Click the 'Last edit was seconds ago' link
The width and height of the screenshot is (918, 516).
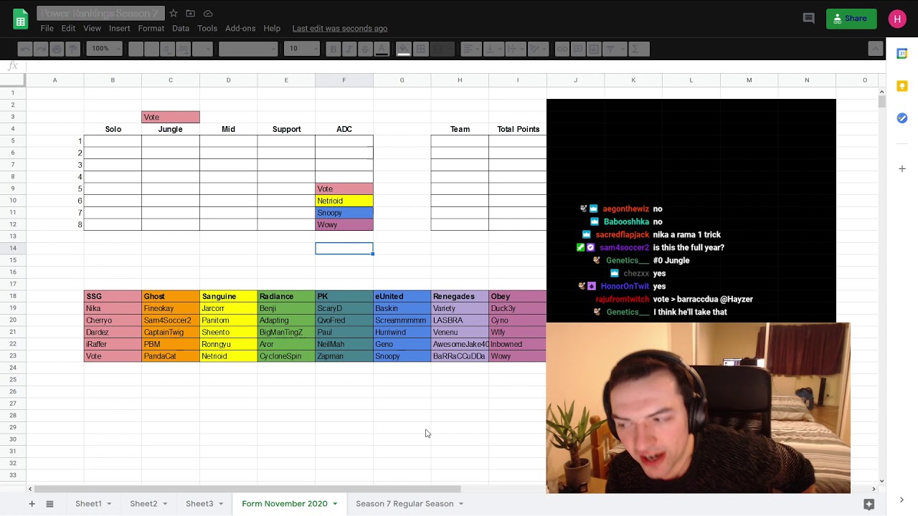click(x=340, y=29)
